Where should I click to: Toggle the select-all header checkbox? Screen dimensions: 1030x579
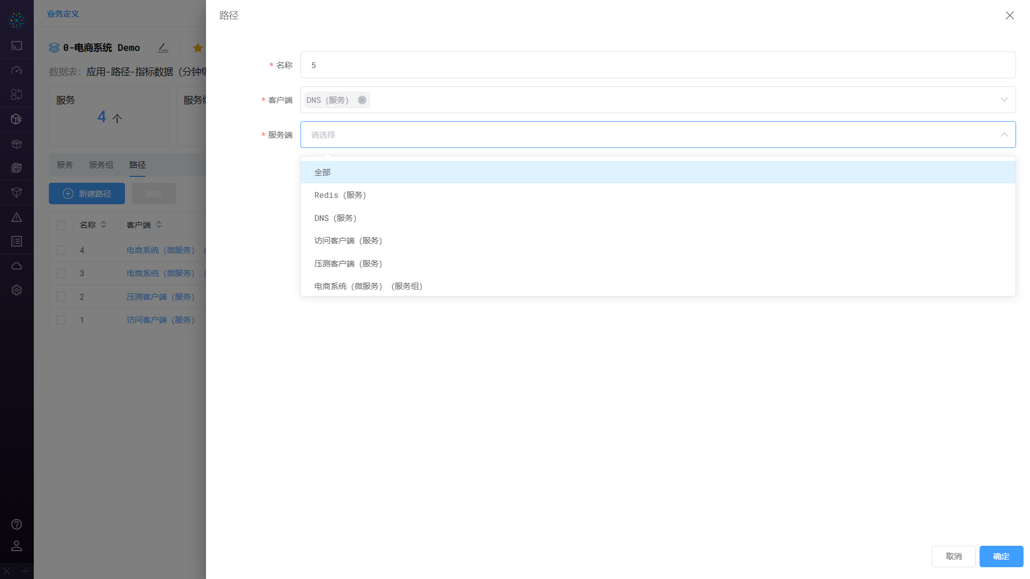61,225
